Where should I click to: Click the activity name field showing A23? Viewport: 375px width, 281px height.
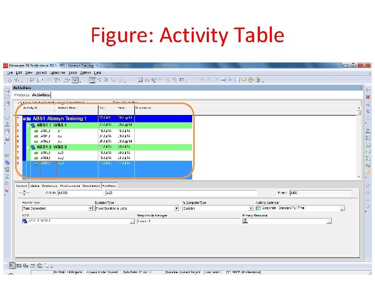pyautogui.click(x=181, y=193)
